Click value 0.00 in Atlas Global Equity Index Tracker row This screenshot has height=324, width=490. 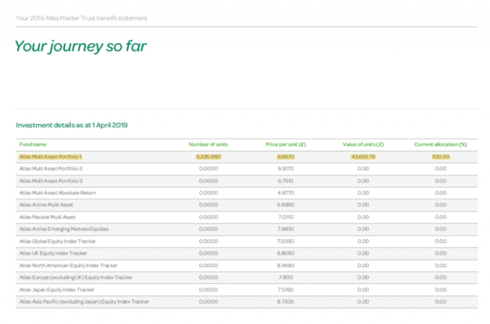point(363,242)
